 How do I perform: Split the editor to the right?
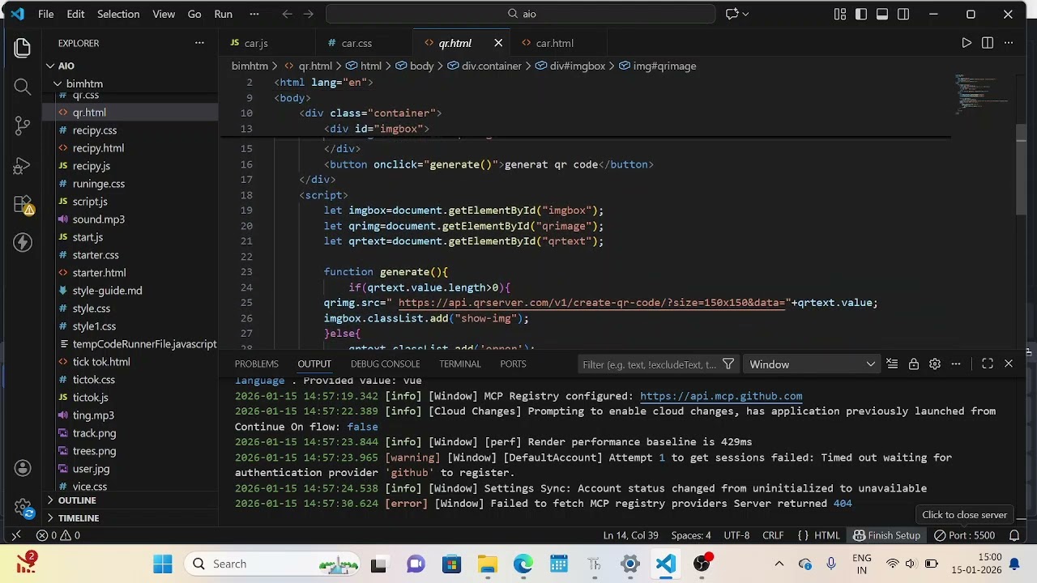(988, 43)
